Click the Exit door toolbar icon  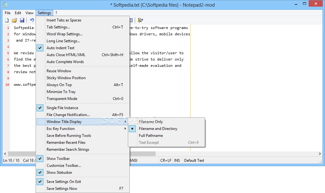point(140,20)
